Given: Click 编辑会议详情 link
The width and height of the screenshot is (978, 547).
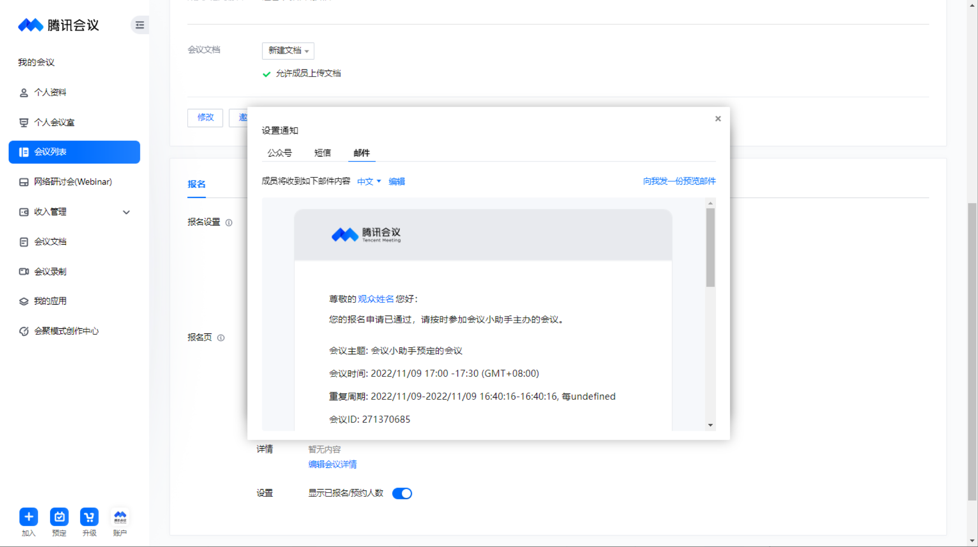Looking at the screenshot, I should [332, 464].
